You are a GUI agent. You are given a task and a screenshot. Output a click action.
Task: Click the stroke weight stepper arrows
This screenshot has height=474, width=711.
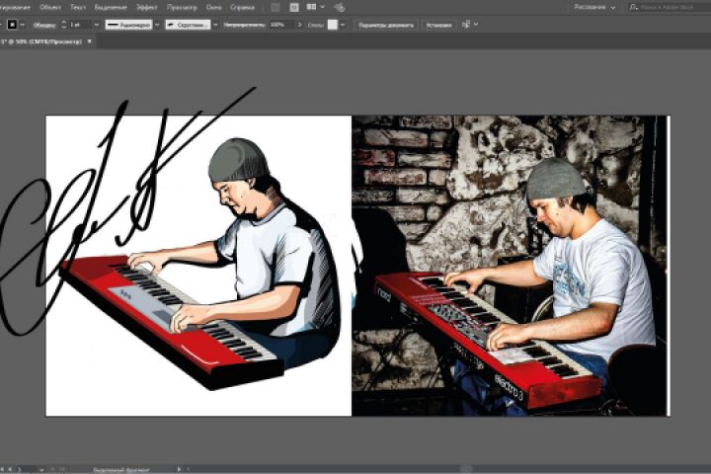tap(63, 25)
